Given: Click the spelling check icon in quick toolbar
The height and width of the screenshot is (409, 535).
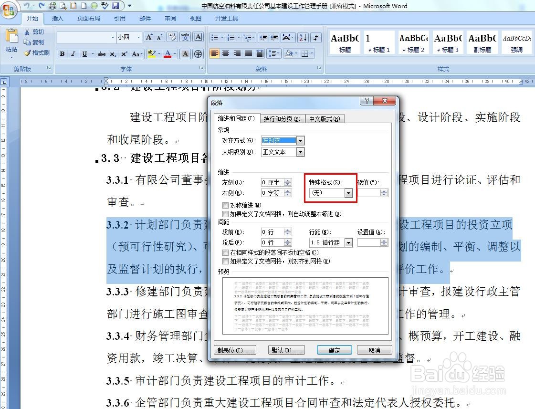Looking at the screenshot, I should [x=105, y=5].
